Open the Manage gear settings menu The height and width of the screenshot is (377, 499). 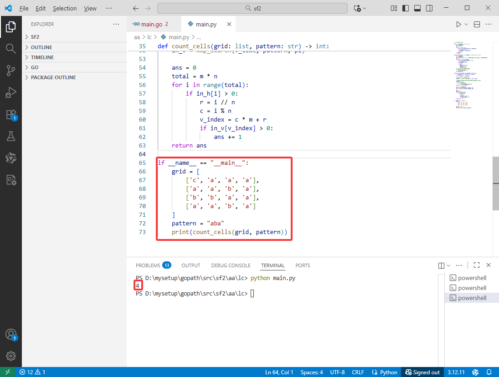point(11,356)
